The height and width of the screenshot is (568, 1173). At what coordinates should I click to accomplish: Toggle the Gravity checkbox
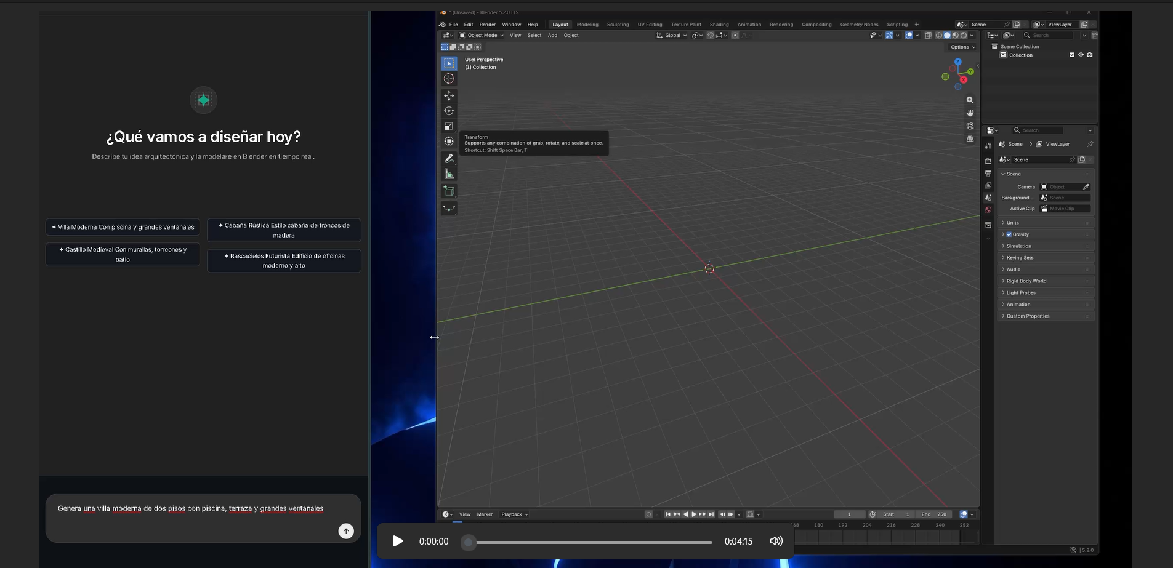(x=1009, y=234)
